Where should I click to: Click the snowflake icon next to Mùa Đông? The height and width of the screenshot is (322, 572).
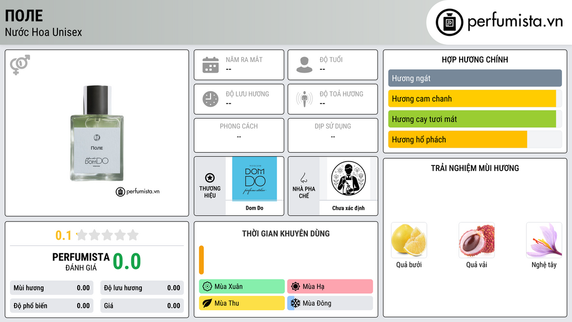click(295, 304)
